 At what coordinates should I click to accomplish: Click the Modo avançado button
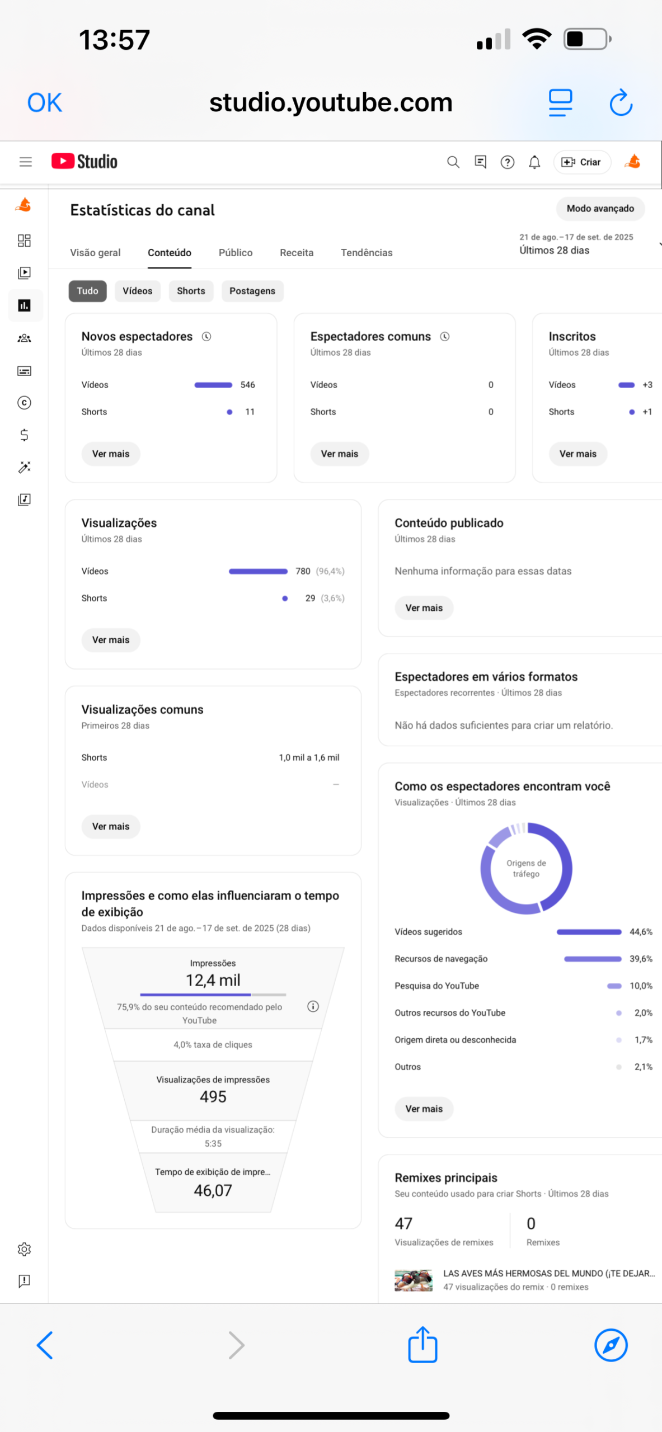click(600, 209)
